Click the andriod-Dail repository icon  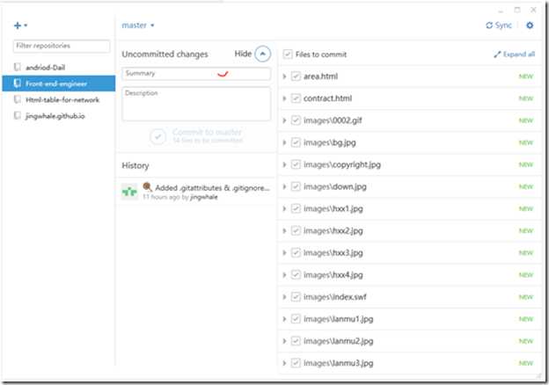tap(18, 67)
